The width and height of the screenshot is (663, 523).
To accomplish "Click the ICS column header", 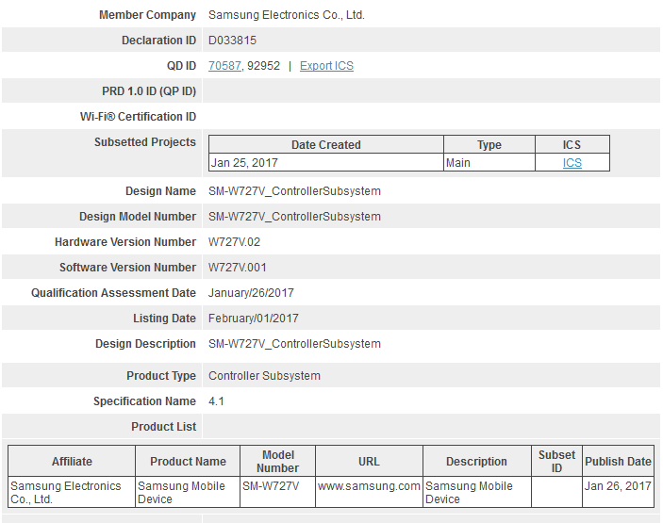I will coord(572,144).
